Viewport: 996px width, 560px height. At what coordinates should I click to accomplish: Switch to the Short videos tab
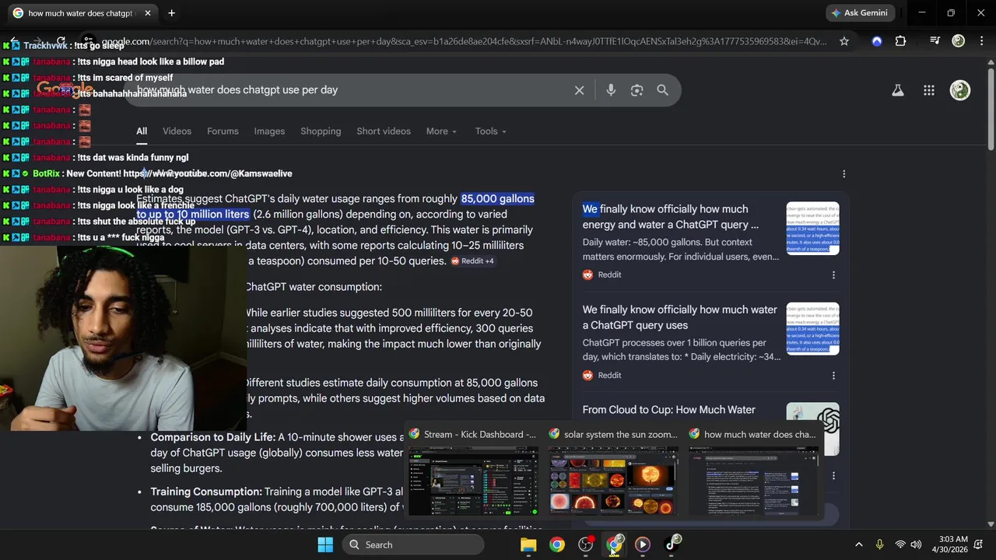point(384,131)
